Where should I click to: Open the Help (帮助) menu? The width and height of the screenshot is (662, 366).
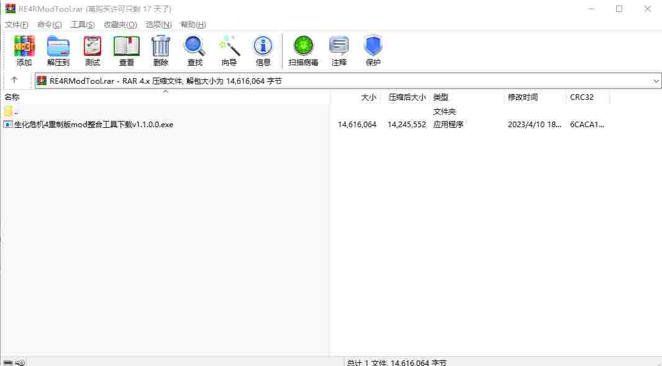(x=193, y=24)
